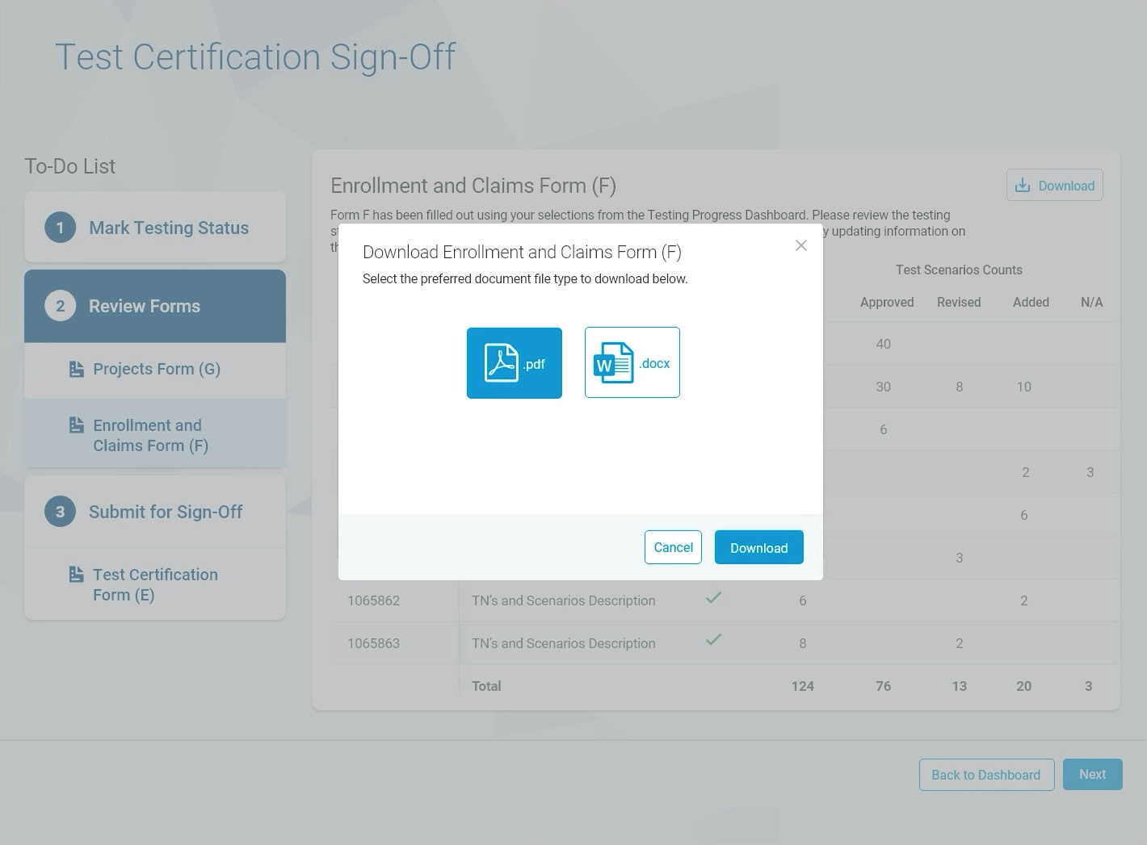The width and height of the screenshot is (1147, 845).
Task: Click the step 2 number badge
Action: [x=60, y=306]
